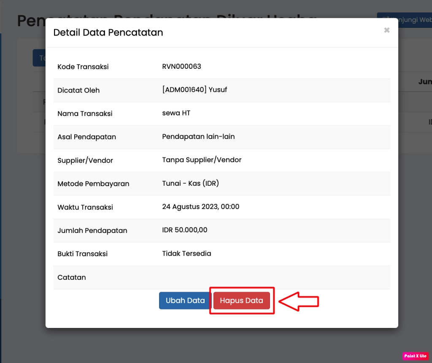Click the Jumlah Pendapatan label
Image resolution: width=432 pixels, height=363 pixels.
(92, 230)
